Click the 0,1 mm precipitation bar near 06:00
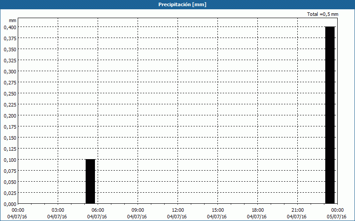The image size is (355, 221). [x=91, y=181]
